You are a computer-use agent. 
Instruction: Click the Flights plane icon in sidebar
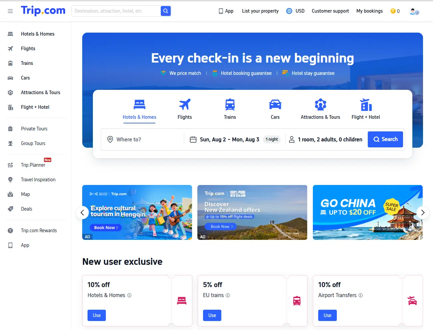[x=10, y=49]
